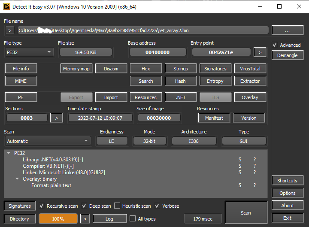The width and height of the screenshot is (309, 227).
Task: Open the Entropy view
Action: 215,81
